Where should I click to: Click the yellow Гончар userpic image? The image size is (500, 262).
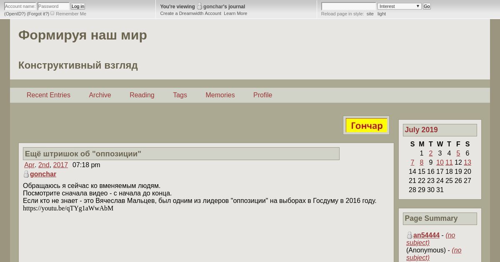(366, 125)
